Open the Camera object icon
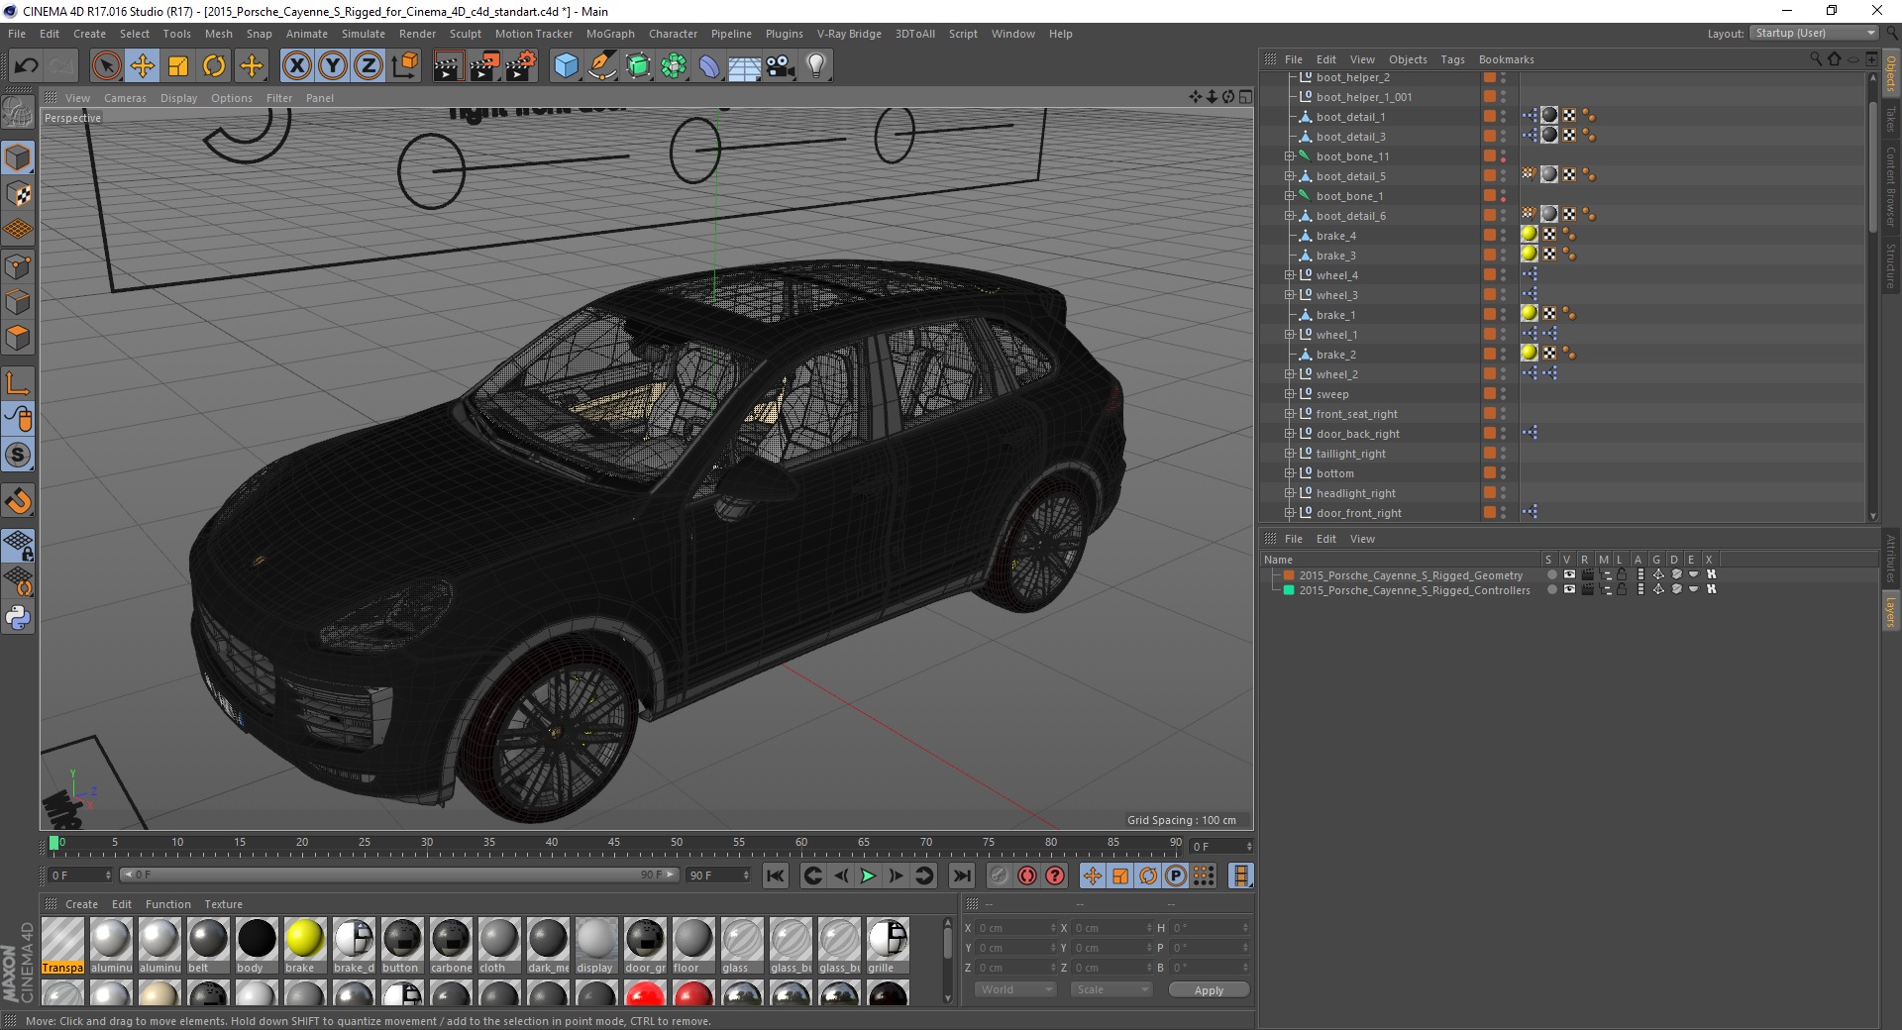This screenshot has height=1030, width=1902. [781, 66]
